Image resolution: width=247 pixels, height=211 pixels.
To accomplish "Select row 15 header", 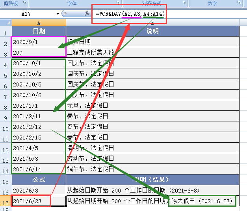I will pyautogui.click(x=6, y=180).
